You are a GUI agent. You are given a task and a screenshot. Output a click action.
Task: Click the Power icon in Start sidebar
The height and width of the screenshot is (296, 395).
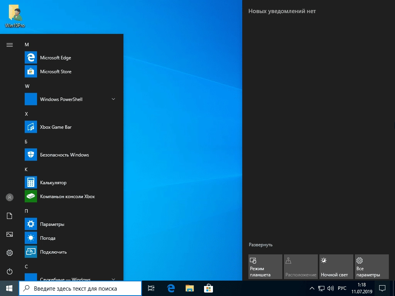click(x=10, y=271)
